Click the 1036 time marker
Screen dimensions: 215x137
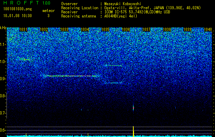pos(126,29)
